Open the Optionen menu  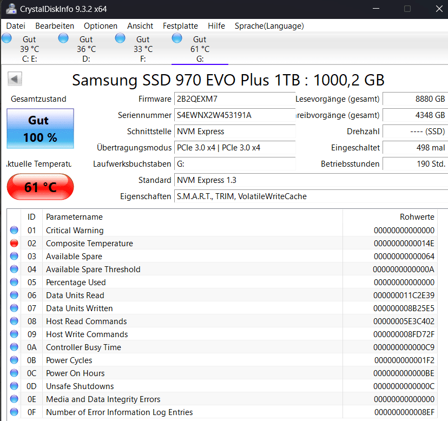pos(101,26)
